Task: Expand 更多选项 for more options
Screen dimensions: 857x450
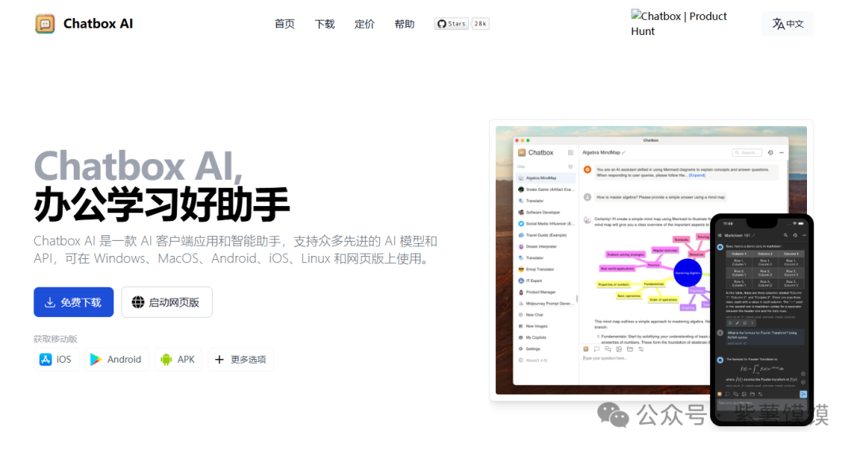Action: click(x=240, y=360)
